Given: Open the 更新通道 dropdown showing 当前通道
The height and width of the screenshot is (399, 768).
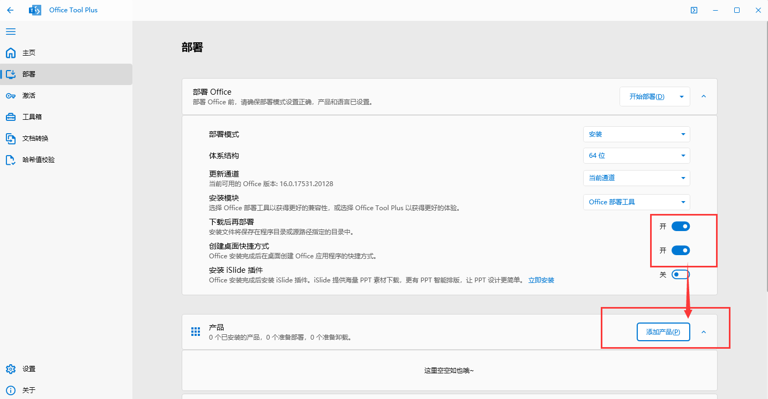Looking at the screenshot, I should [636, 178].
